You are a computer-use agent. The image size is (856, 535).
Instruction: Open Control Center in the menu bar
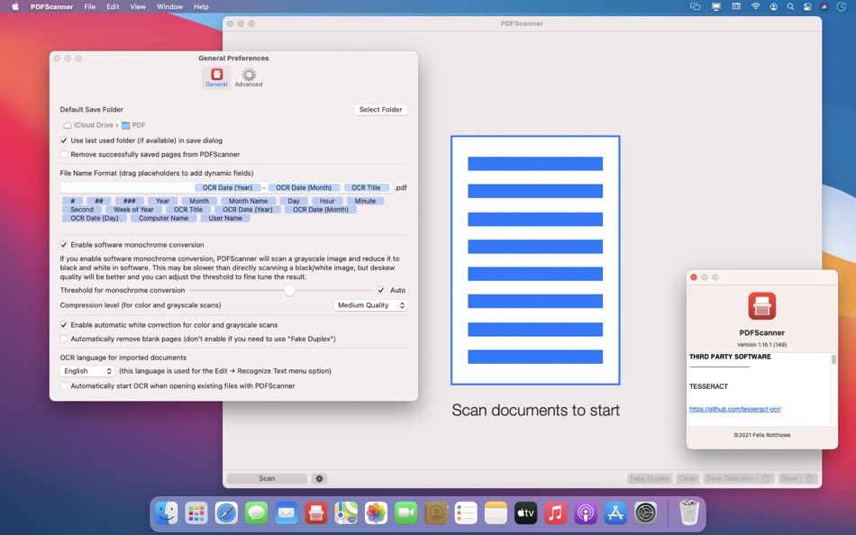click(x=807, y=6)
